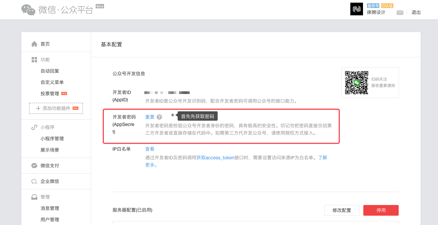438x225 pixels.
Task: Open 展示场景 in the sidebar
Action: coord(50,150)
